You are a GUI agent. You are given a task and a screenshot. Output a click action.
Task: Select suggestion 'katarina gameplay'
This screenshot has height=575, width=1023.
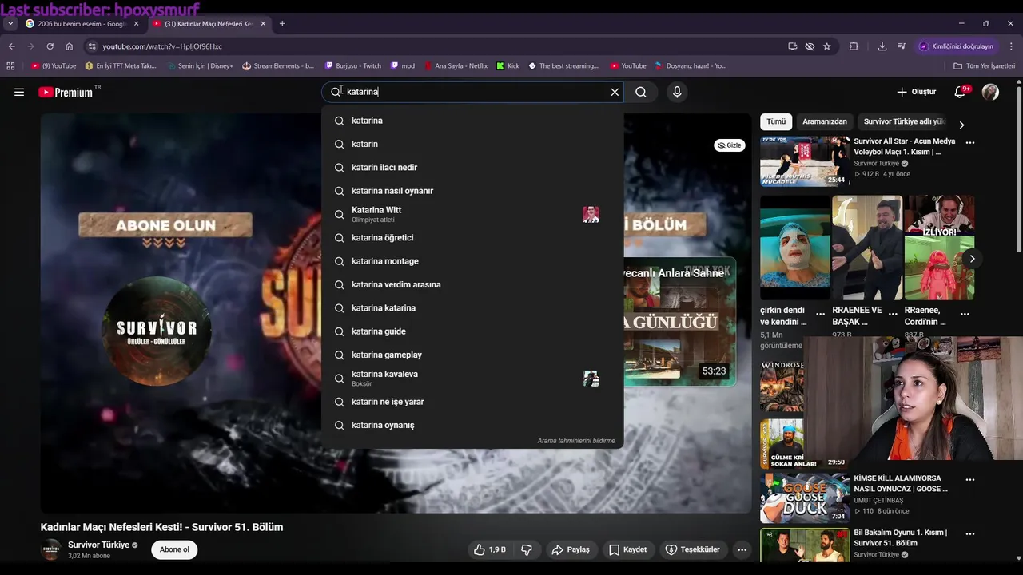pos(472,355)
